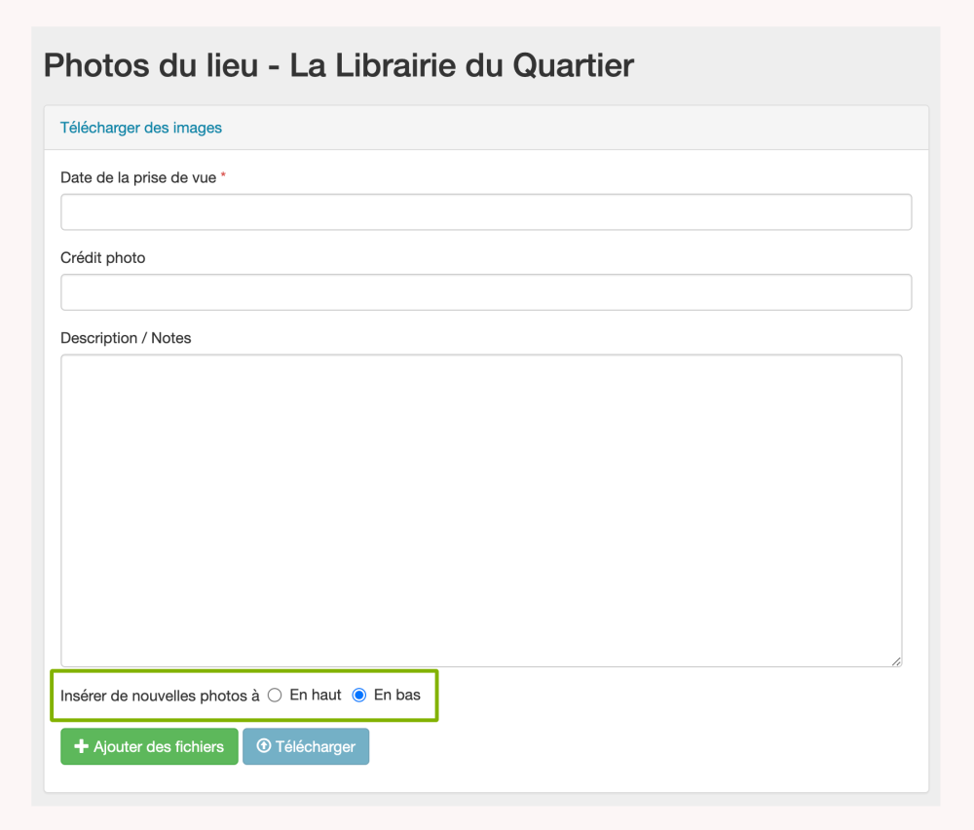Click the blank area of the panel header bar
Viewport: 974px width, 830px height.
(584, 128)
